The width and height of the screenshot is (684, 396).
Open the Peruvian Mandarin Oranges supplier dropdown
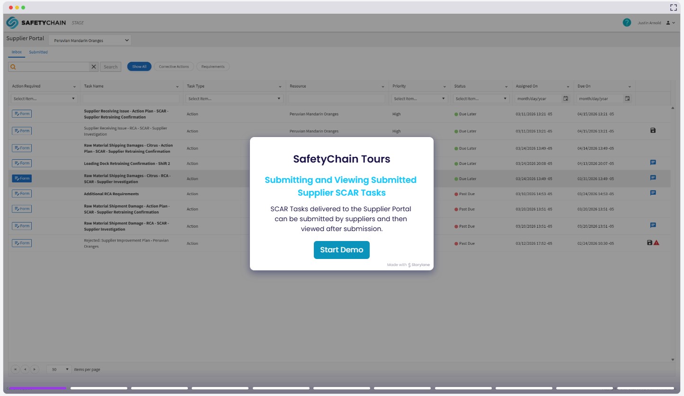(x=90, y=40)
